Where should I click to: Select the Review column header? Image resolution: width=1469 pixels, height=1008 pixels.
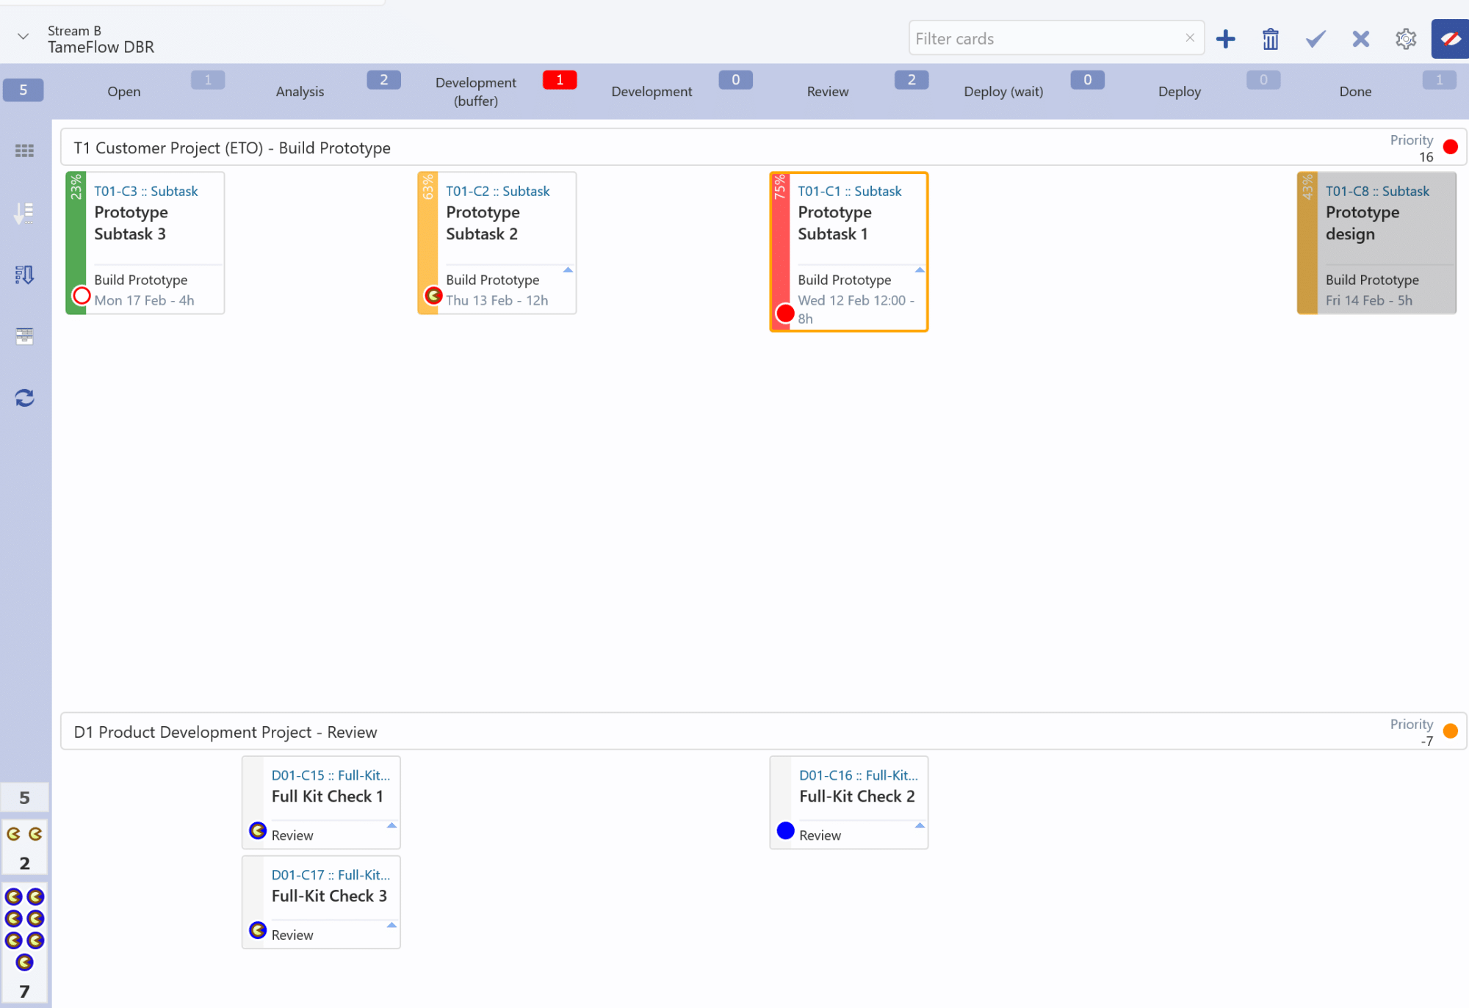click(x=827, y=92)
